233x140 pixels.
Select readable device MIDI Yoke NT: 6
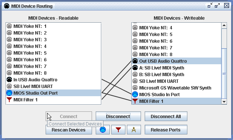[53, 60]
